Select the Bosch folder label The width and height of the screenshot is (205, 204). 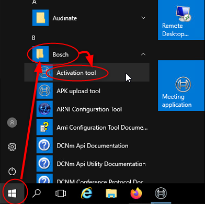click(x=61, y=54)
